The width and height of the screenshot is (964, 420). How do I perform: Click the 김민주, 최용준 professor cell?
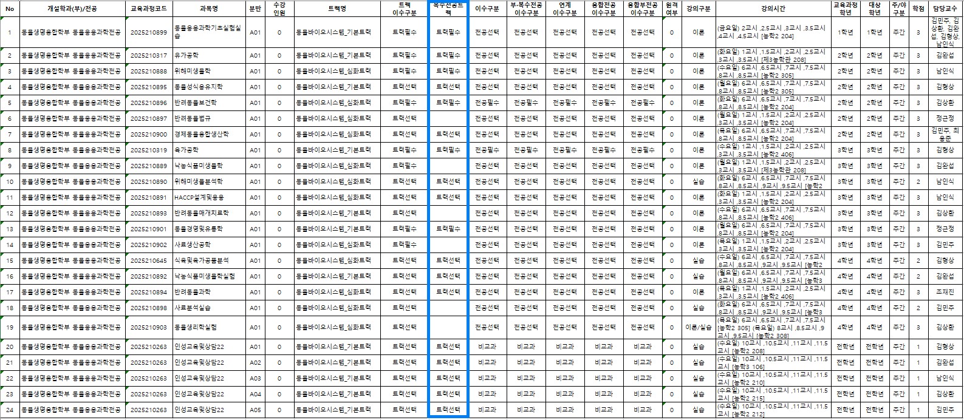coord(945,135)
